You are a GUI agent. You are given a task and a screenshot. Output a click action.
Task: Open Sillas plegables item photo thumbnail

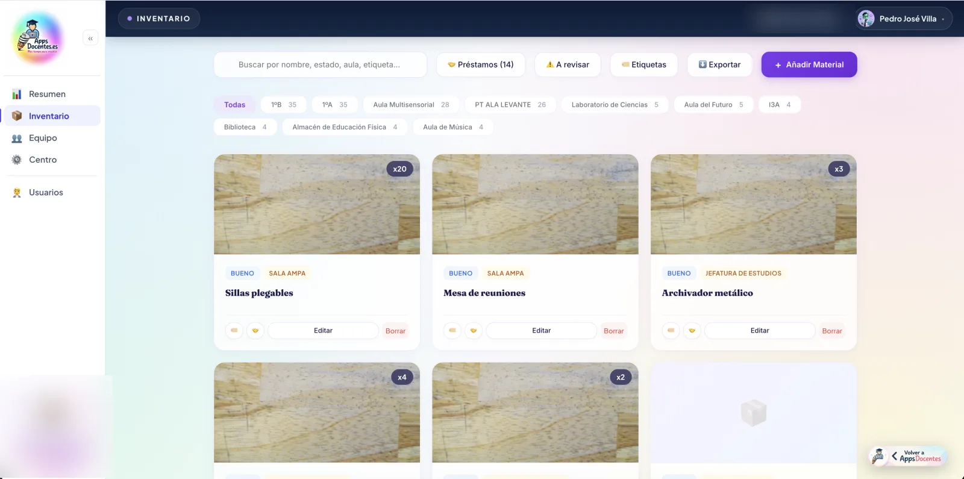click(317, 204)
